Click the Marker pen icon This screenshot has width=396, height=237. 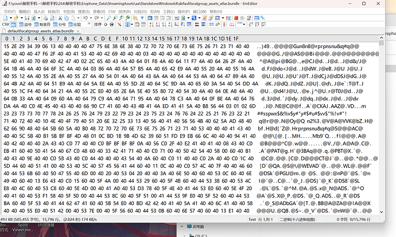(204, 18)
